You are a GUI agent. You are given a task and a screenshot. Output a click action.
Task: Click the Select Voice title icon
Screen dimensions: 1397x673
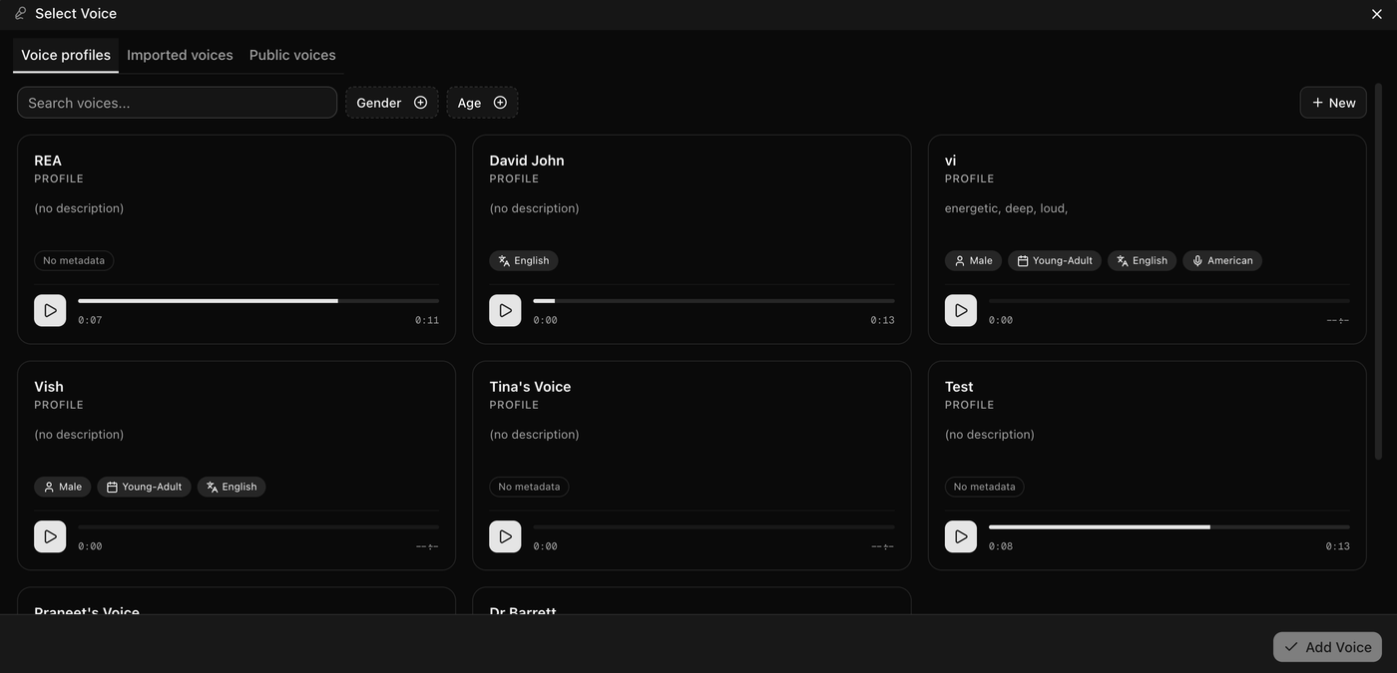[21, 14]
